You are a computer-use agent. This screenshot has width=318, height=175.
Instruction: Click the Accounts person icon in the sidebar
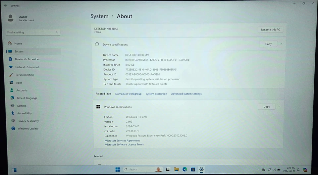pos(12,90)
